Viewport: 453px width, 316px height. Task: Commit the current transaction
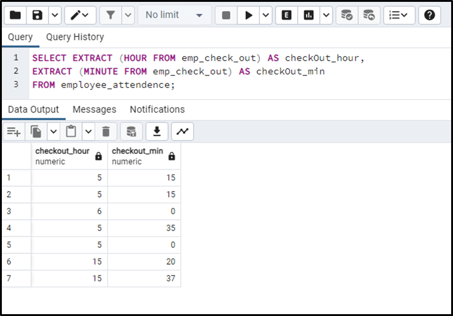pos(347,15)
